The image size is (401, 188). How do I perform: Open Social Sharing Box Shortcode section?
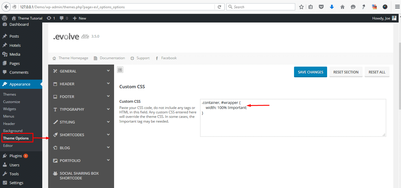click(81, 176)
